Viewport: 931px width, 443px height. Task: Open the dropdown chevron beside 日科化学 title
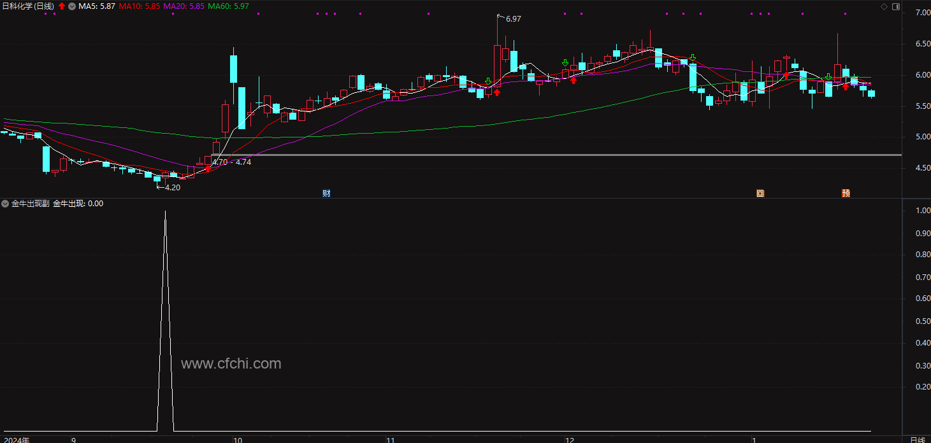click(x=71, y=6)
